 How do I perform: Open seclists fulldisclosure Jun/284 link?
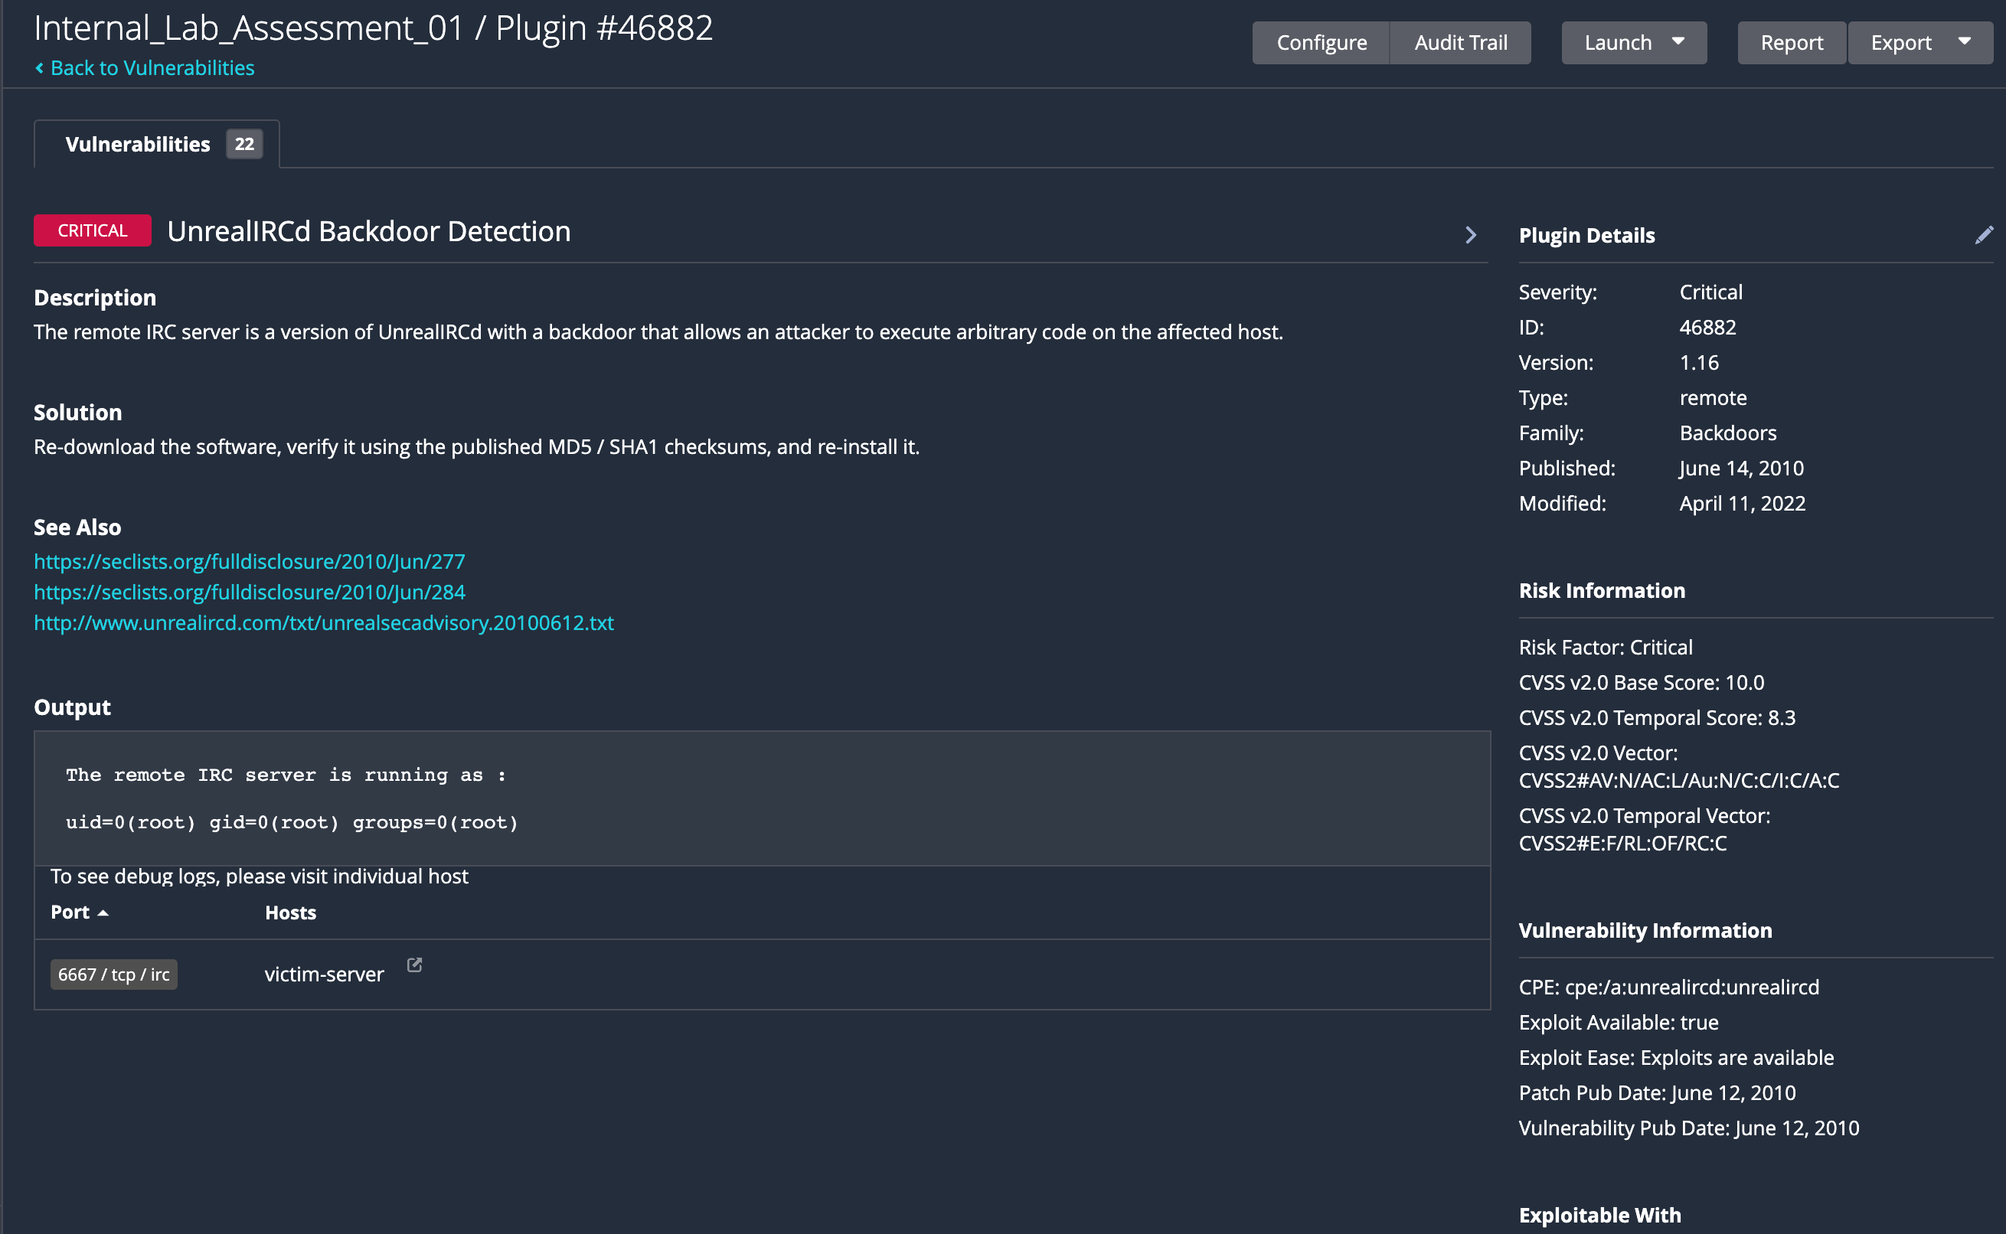click(249, 593)
